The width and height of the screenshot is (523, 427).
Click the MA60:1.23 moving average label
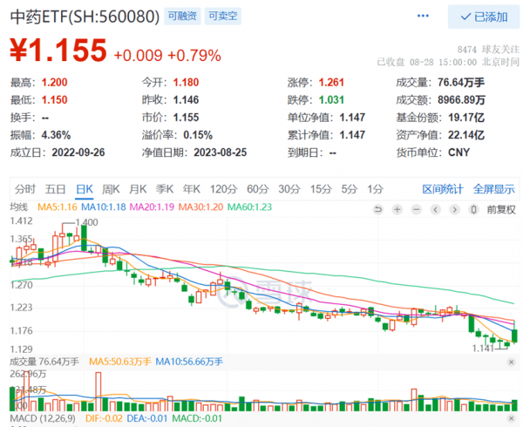[x=249, y=207]
